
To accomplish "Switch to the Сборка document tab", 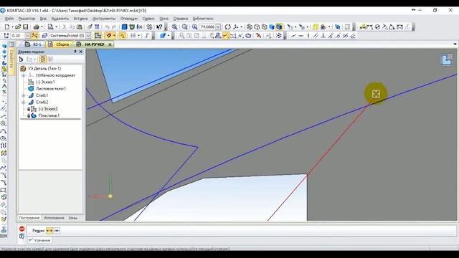I will 59,44.
